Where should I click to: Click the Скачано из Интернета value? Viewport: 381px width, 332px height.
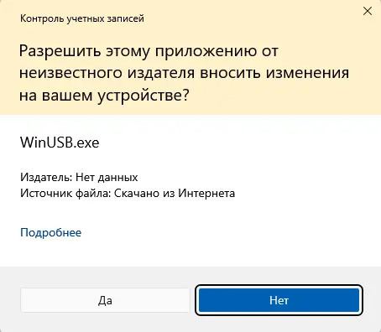[x=175, y=194]
